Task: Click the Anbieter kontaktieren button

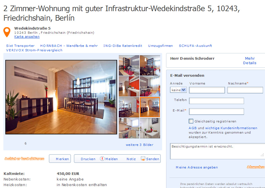Action: pyautogui.click(x=25, y=159)
